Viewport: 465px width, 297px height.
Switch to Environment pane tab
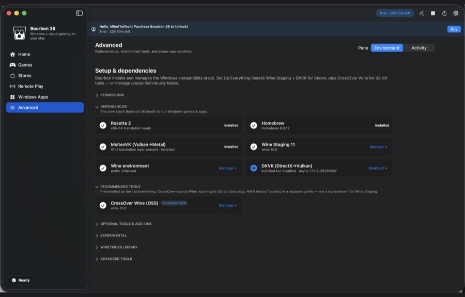click(386, 48)
